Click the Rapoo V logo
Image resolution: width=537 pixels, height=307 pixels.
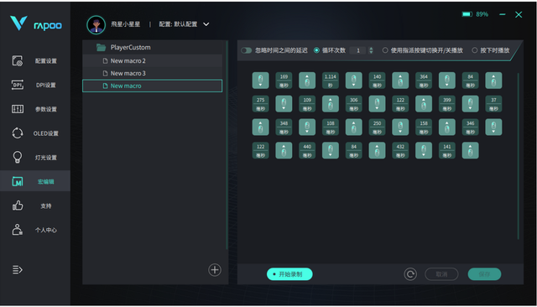[x=18, y=23]
